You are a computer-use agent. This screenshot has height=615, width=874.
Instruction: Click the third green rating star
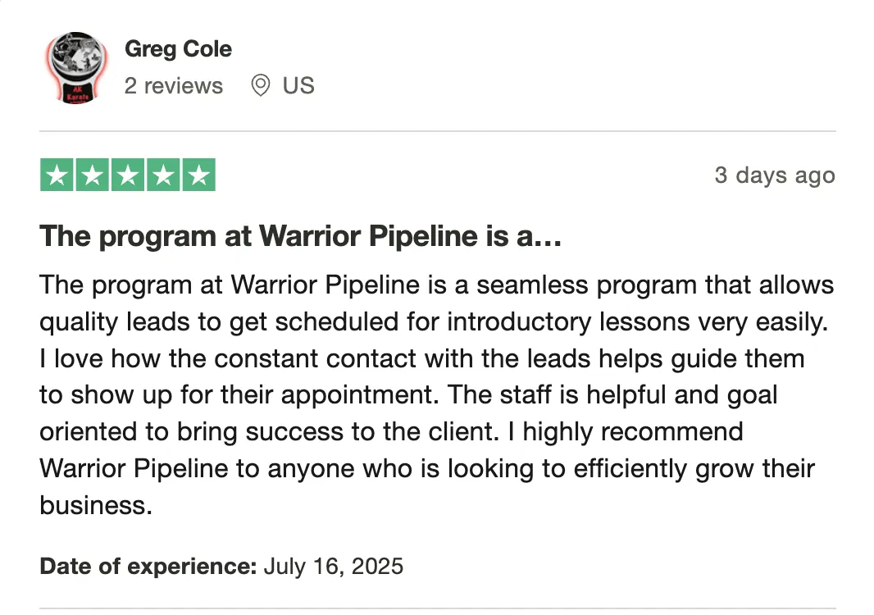click(128, 175)
